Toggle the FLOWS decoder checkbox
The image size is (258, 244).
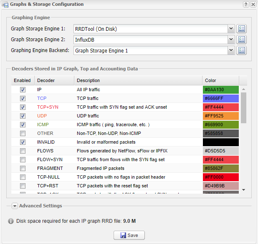coord(23,151)
